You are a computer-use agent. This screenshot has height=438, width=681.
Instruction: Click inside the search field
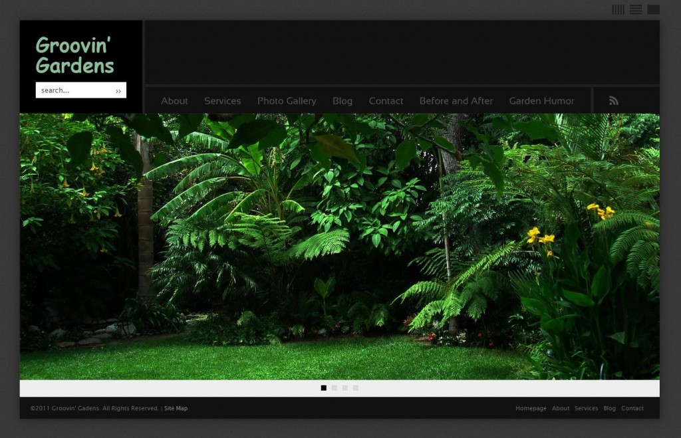73,90
